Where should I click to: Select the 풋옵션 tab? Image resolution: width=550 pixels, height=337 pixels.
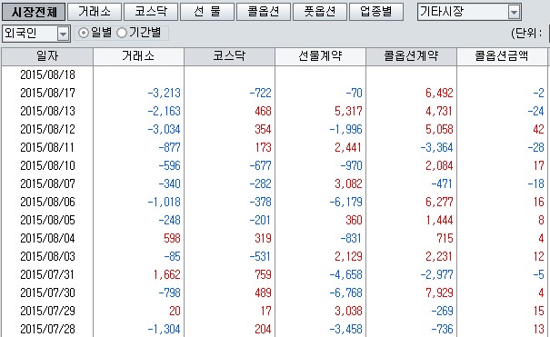[x=320, y=12]
